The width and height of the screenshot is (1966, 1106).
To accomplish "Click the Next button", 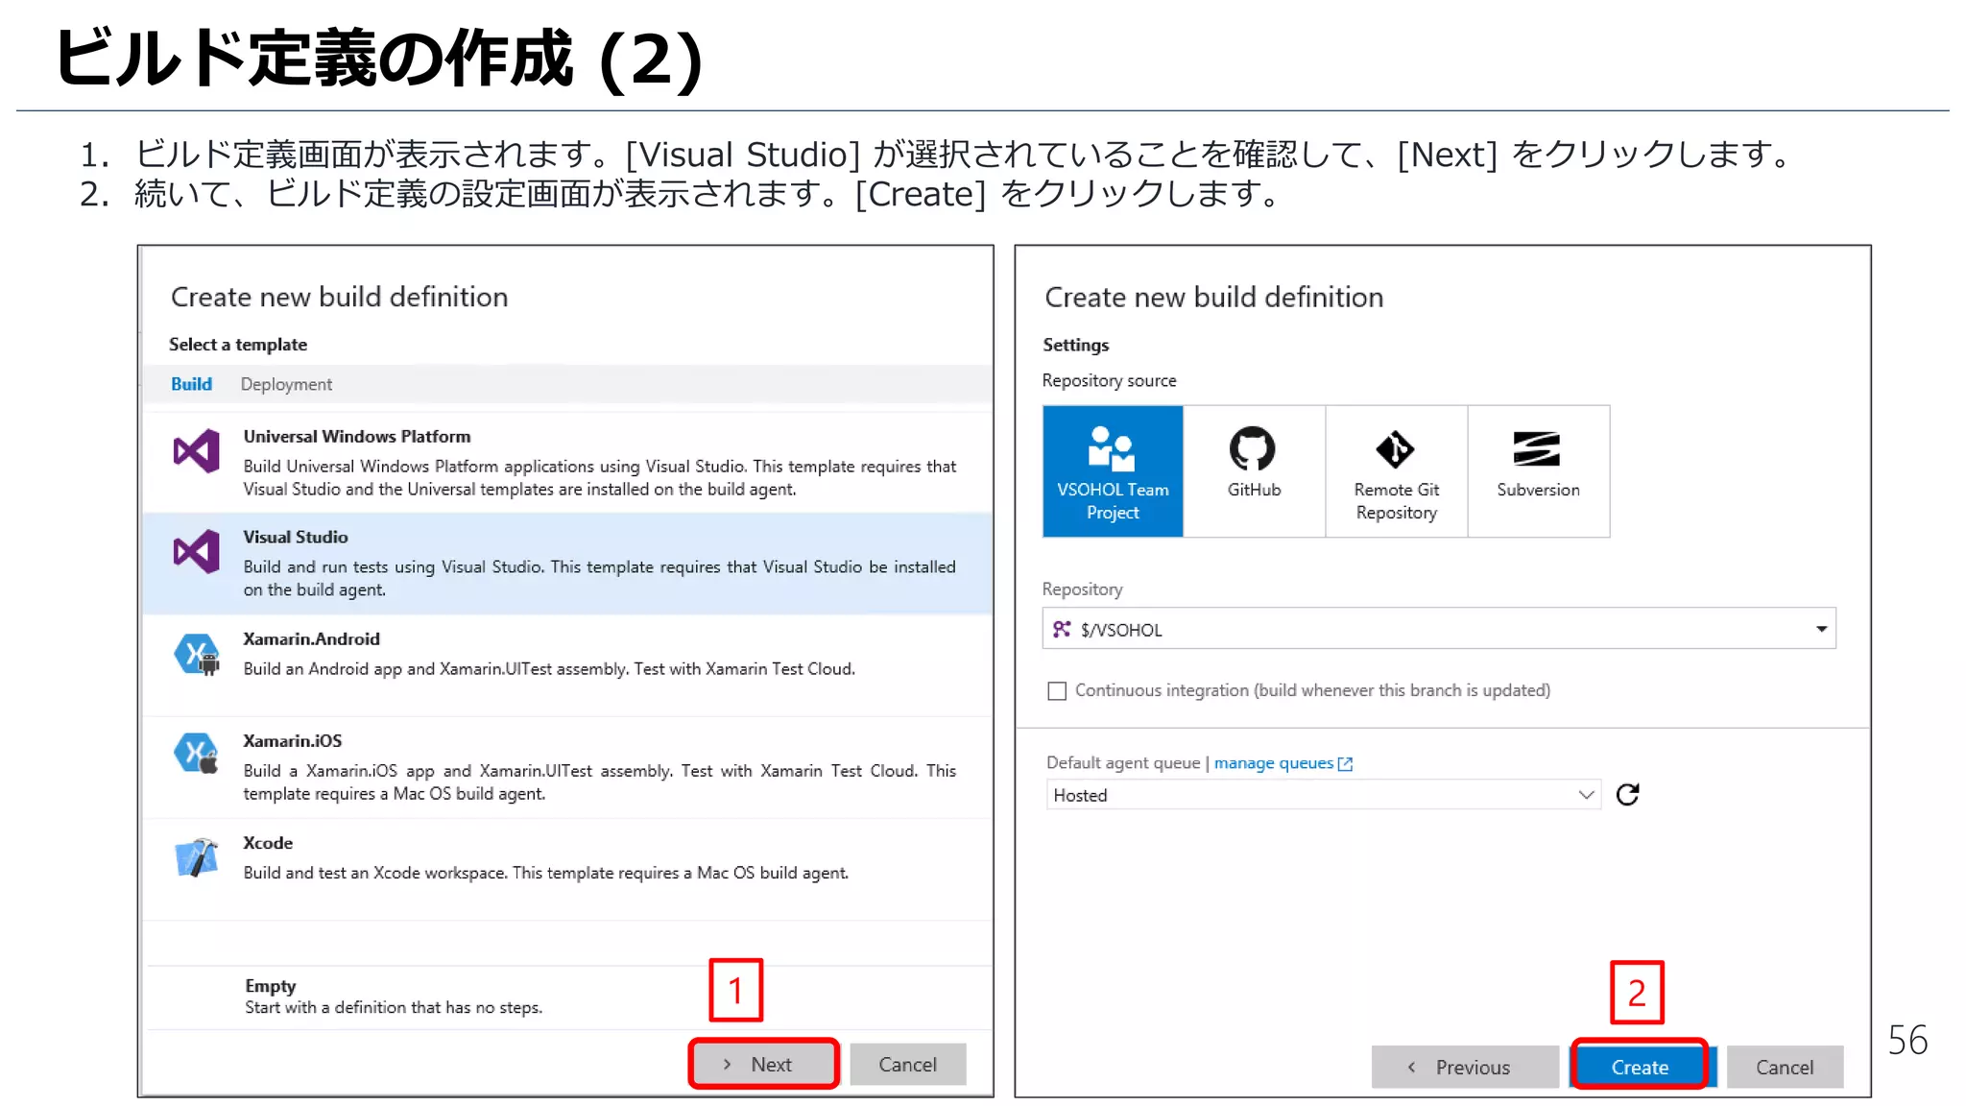I will click(x=763, y=1064).
